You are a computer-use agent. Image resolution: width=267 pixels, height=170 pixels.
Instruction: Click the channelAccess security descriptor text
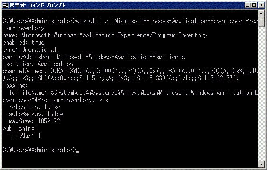pyautogui.click(x=130, y=75)
